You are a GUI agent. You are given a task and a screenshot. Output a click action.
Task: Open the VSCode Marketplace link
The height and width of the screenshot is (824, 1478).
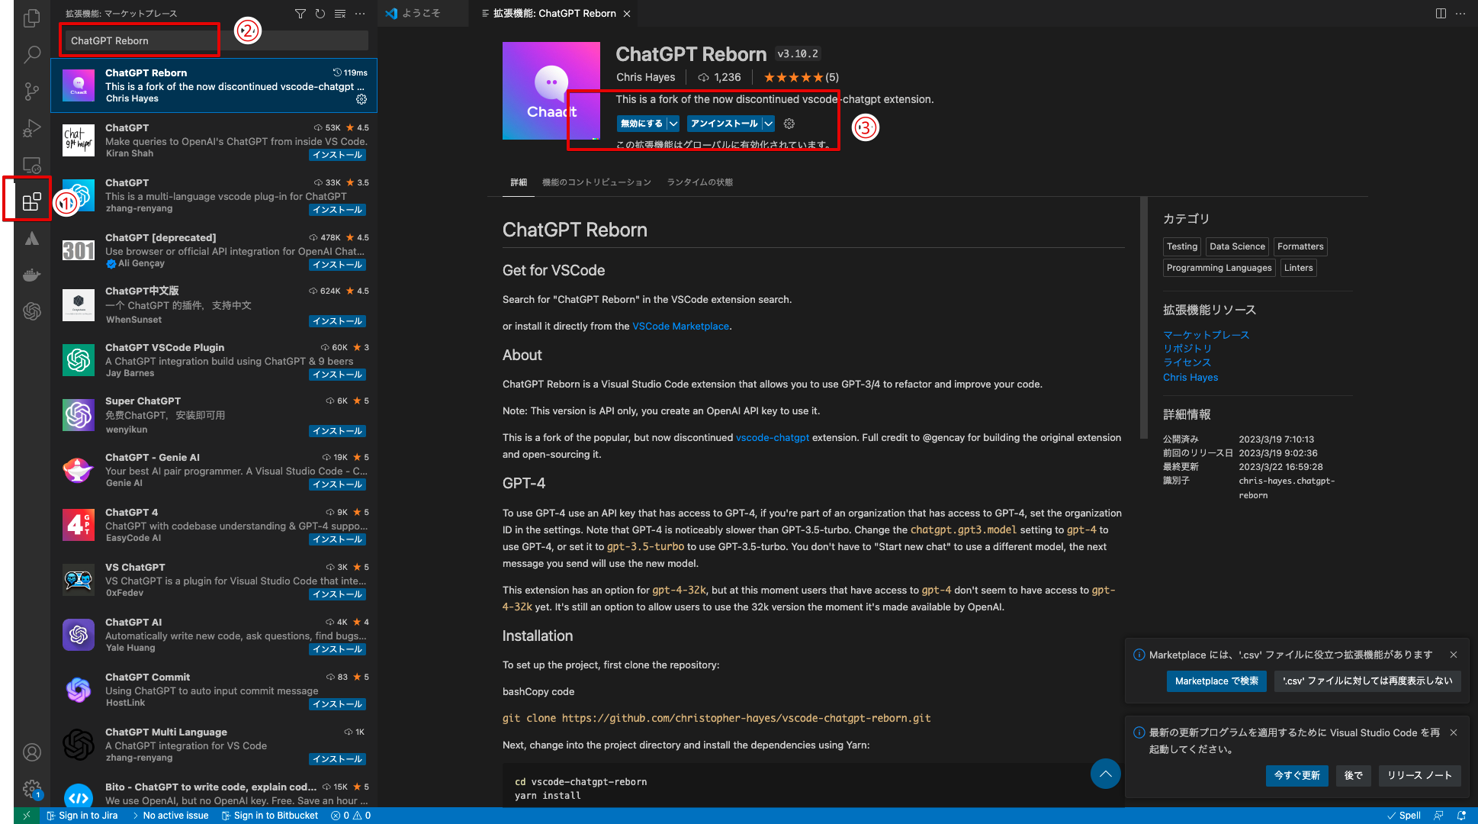coord(680,326)
